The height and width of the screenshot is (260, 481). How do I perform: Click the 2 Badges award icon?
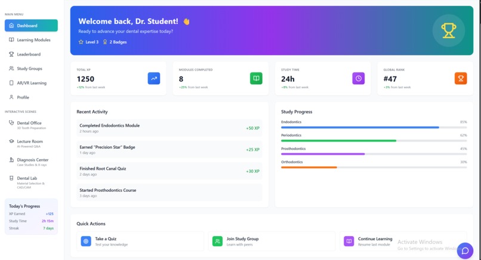105,42
